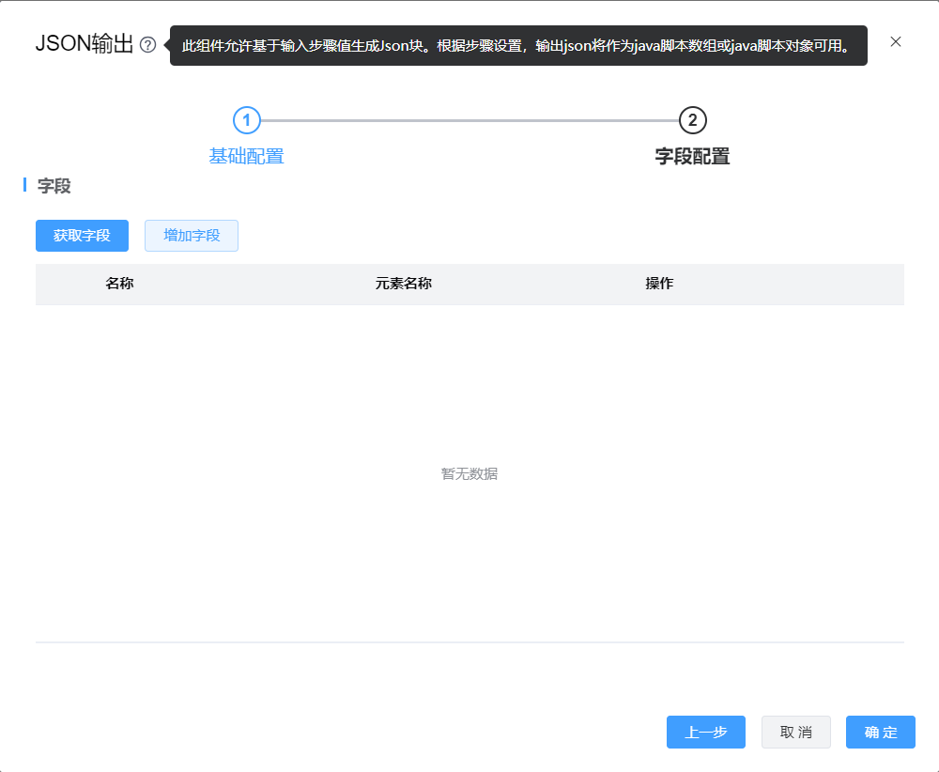The width and height of the screenshot is (939, 772).
Task: Click the blue marker bar beside 字段
Action: pos(24,185)
